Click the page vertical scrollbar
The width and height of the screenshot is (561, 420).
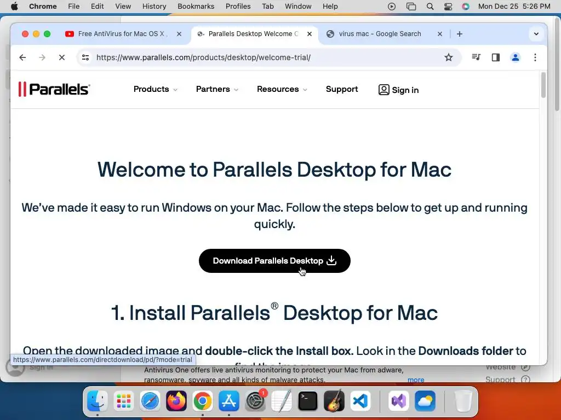click(543, 85)
